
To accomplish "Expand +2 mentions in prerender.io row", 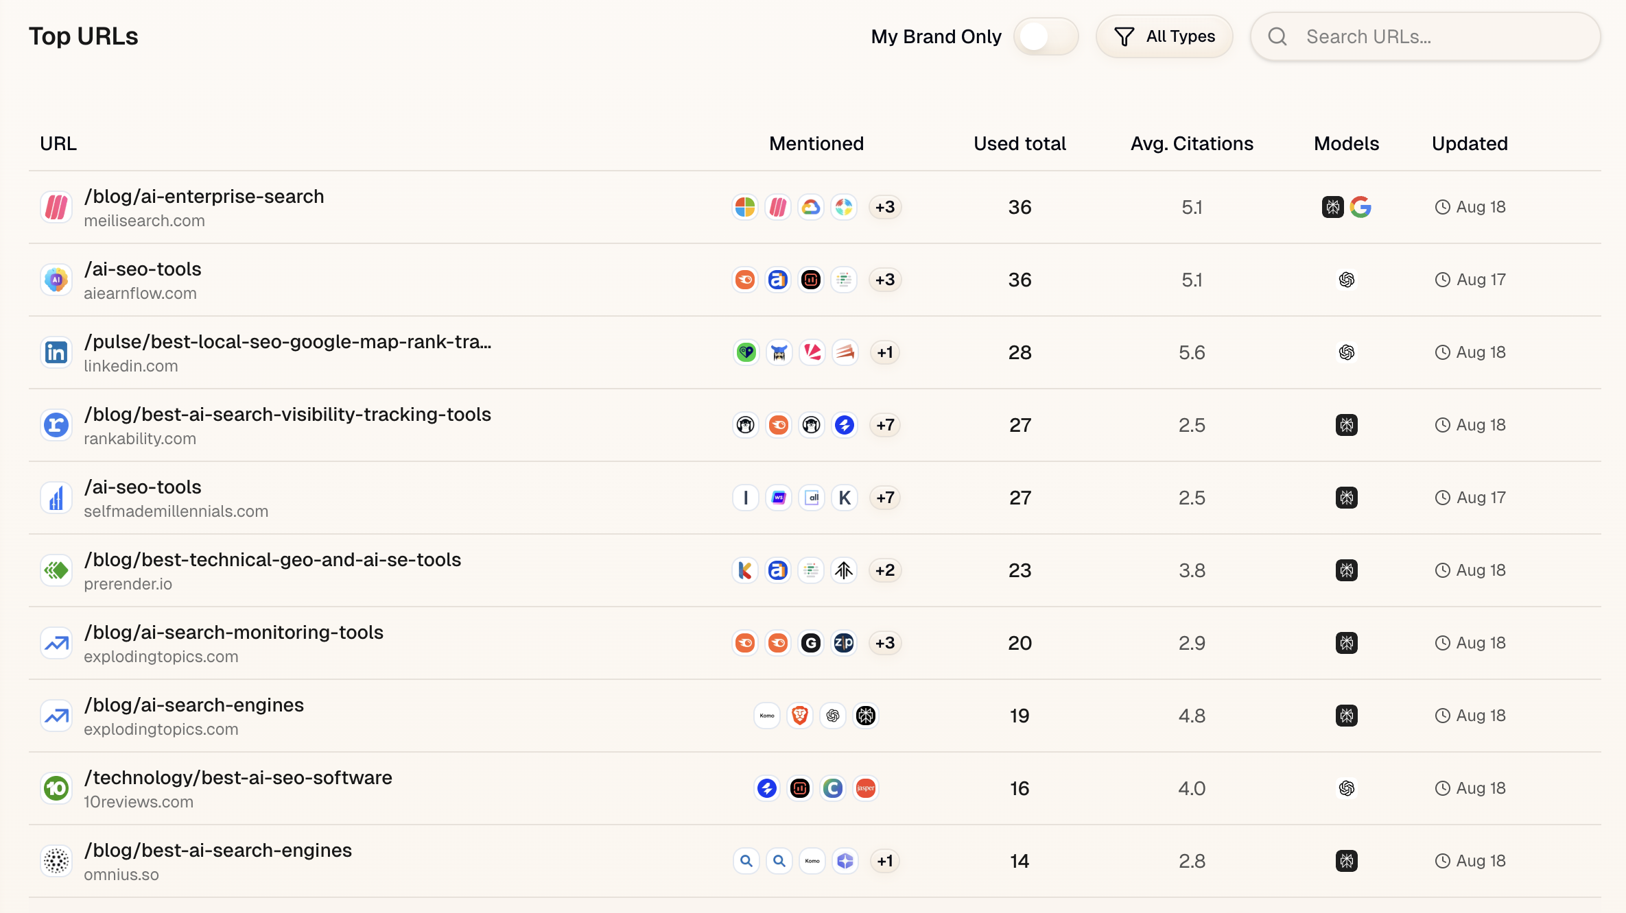I will pyautogui.click(x=885, y=570).
